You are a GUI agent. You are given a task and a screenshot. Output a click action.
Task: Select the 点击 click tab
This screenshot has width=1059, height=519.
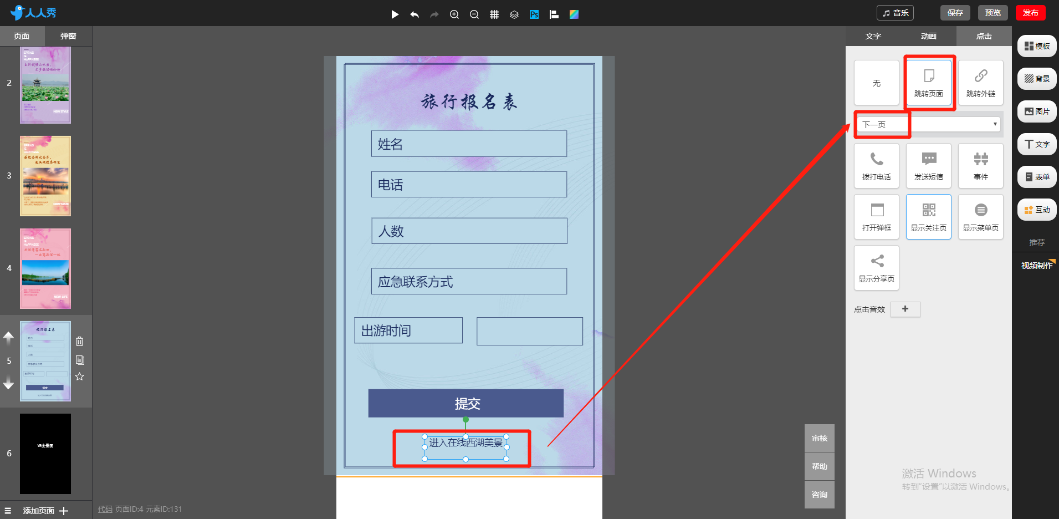tap(984, 36)
